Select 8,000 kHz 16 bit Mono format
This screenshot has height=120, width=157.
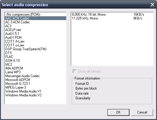(112, 14)
